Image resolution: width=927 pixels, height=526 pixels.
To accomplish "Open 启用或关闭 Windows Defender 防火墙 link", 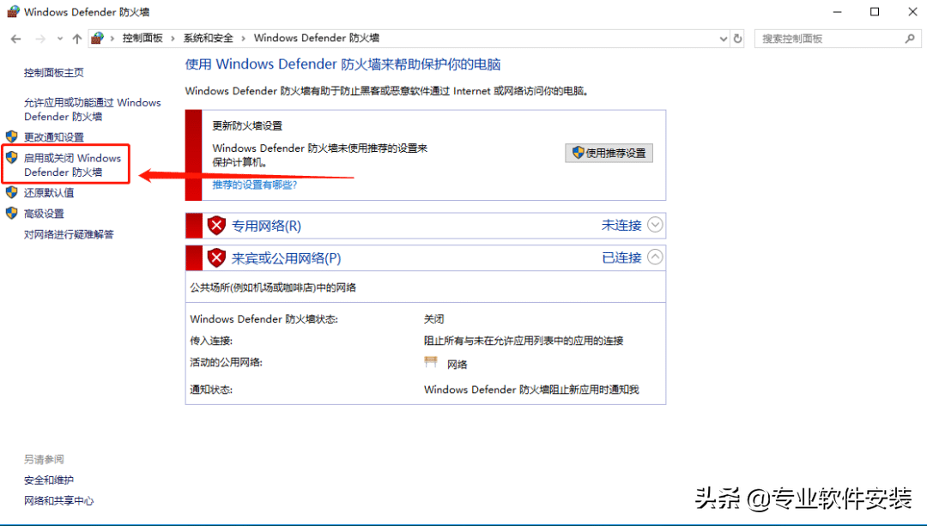I will pos(72,165).
